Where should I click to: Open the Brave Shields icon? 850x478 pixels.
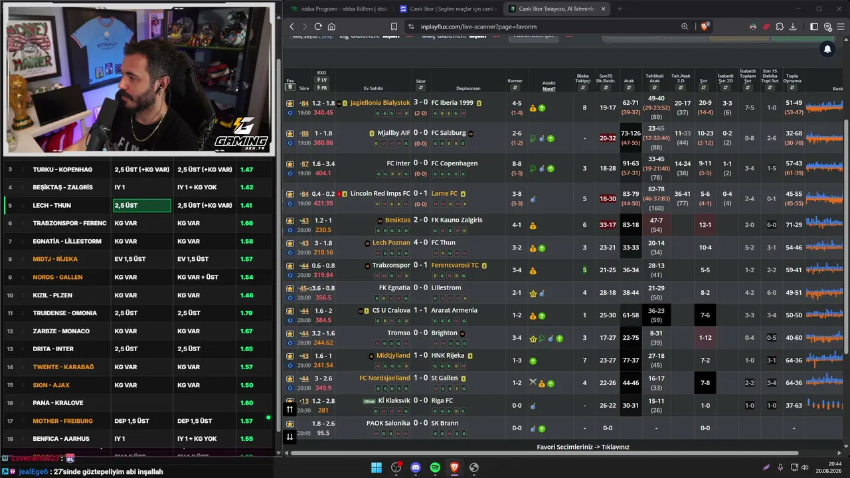[705, 27]
